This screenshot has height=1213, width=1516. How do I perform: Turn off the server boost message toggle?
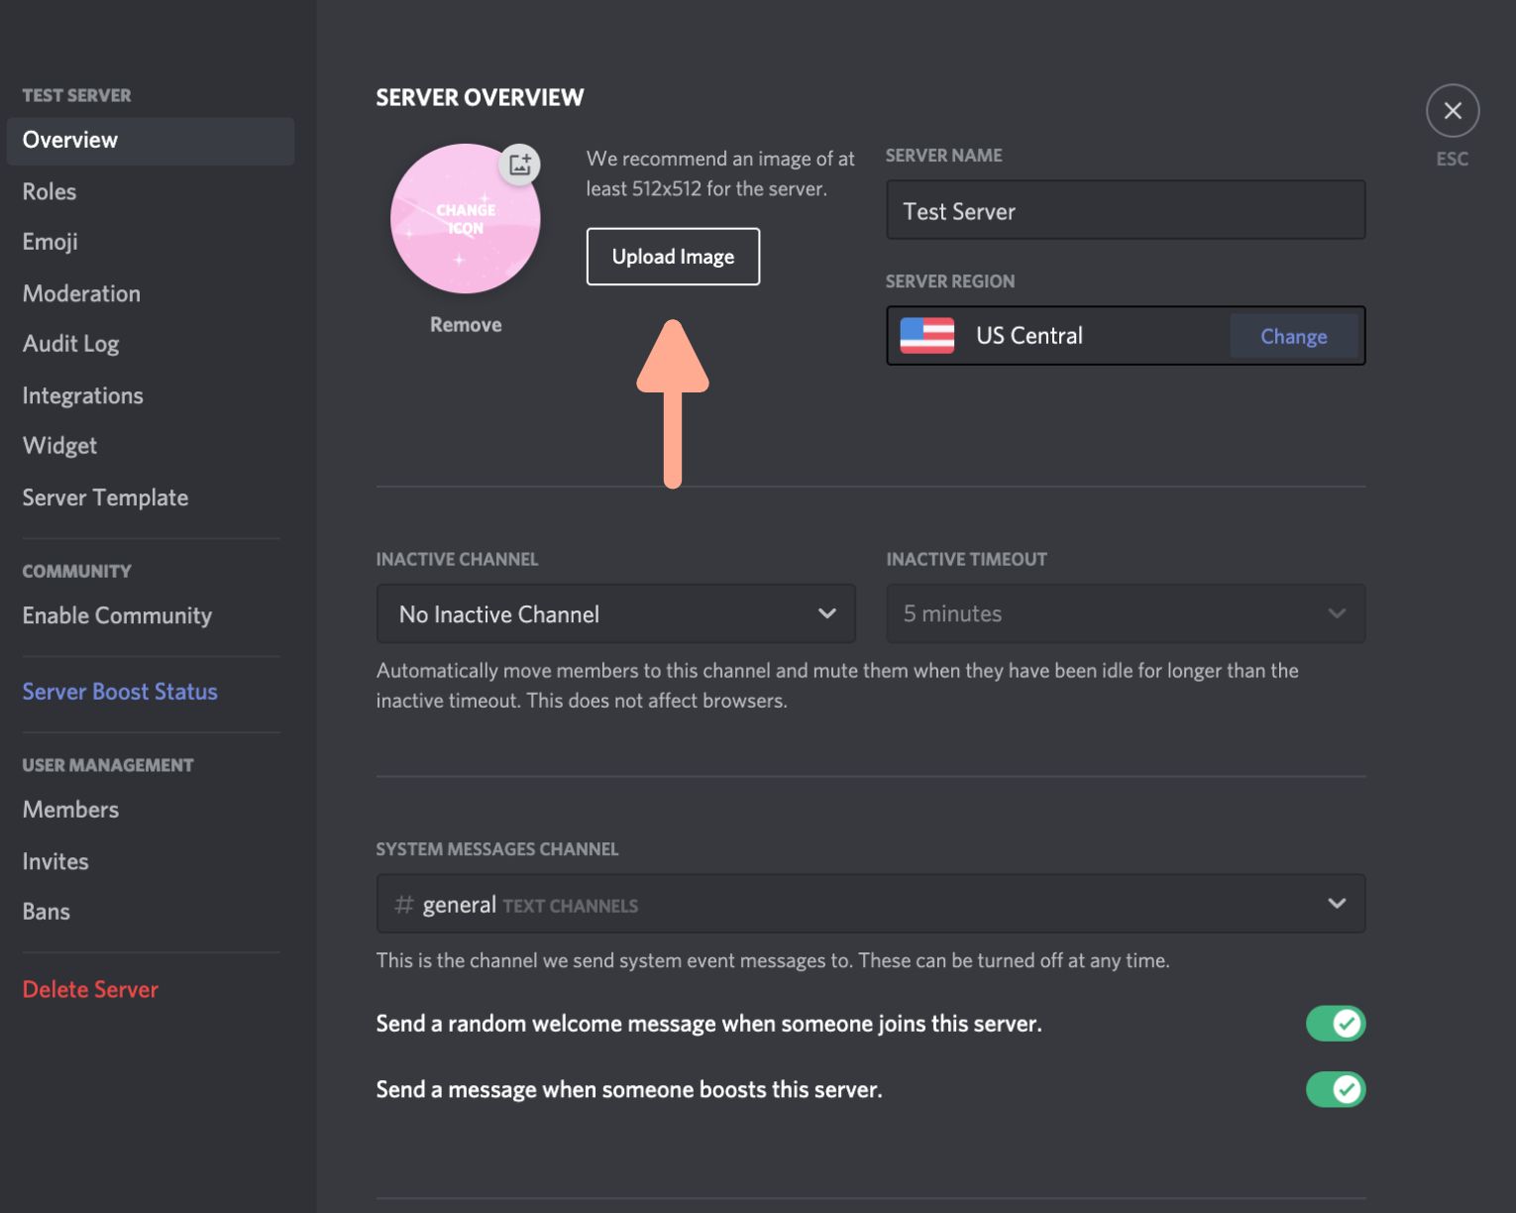[x=1335, y=1090]
